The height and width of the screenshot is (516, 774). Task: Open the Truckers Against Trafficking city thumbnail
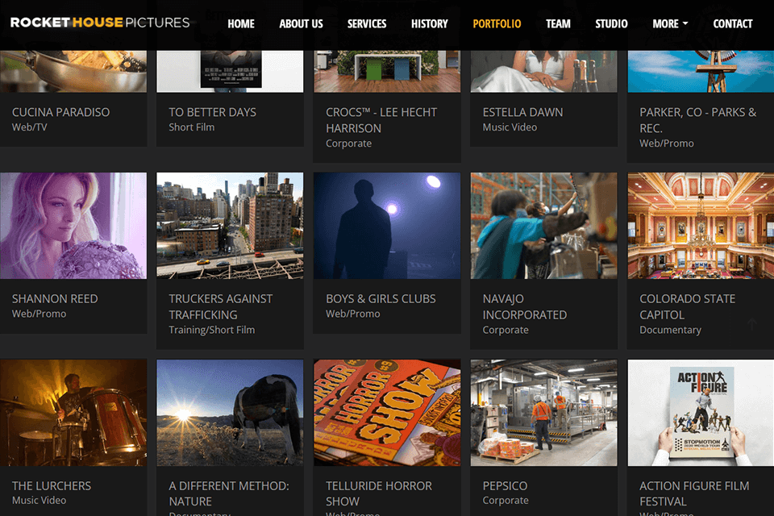pyautogui.click(x=230, y=226)
